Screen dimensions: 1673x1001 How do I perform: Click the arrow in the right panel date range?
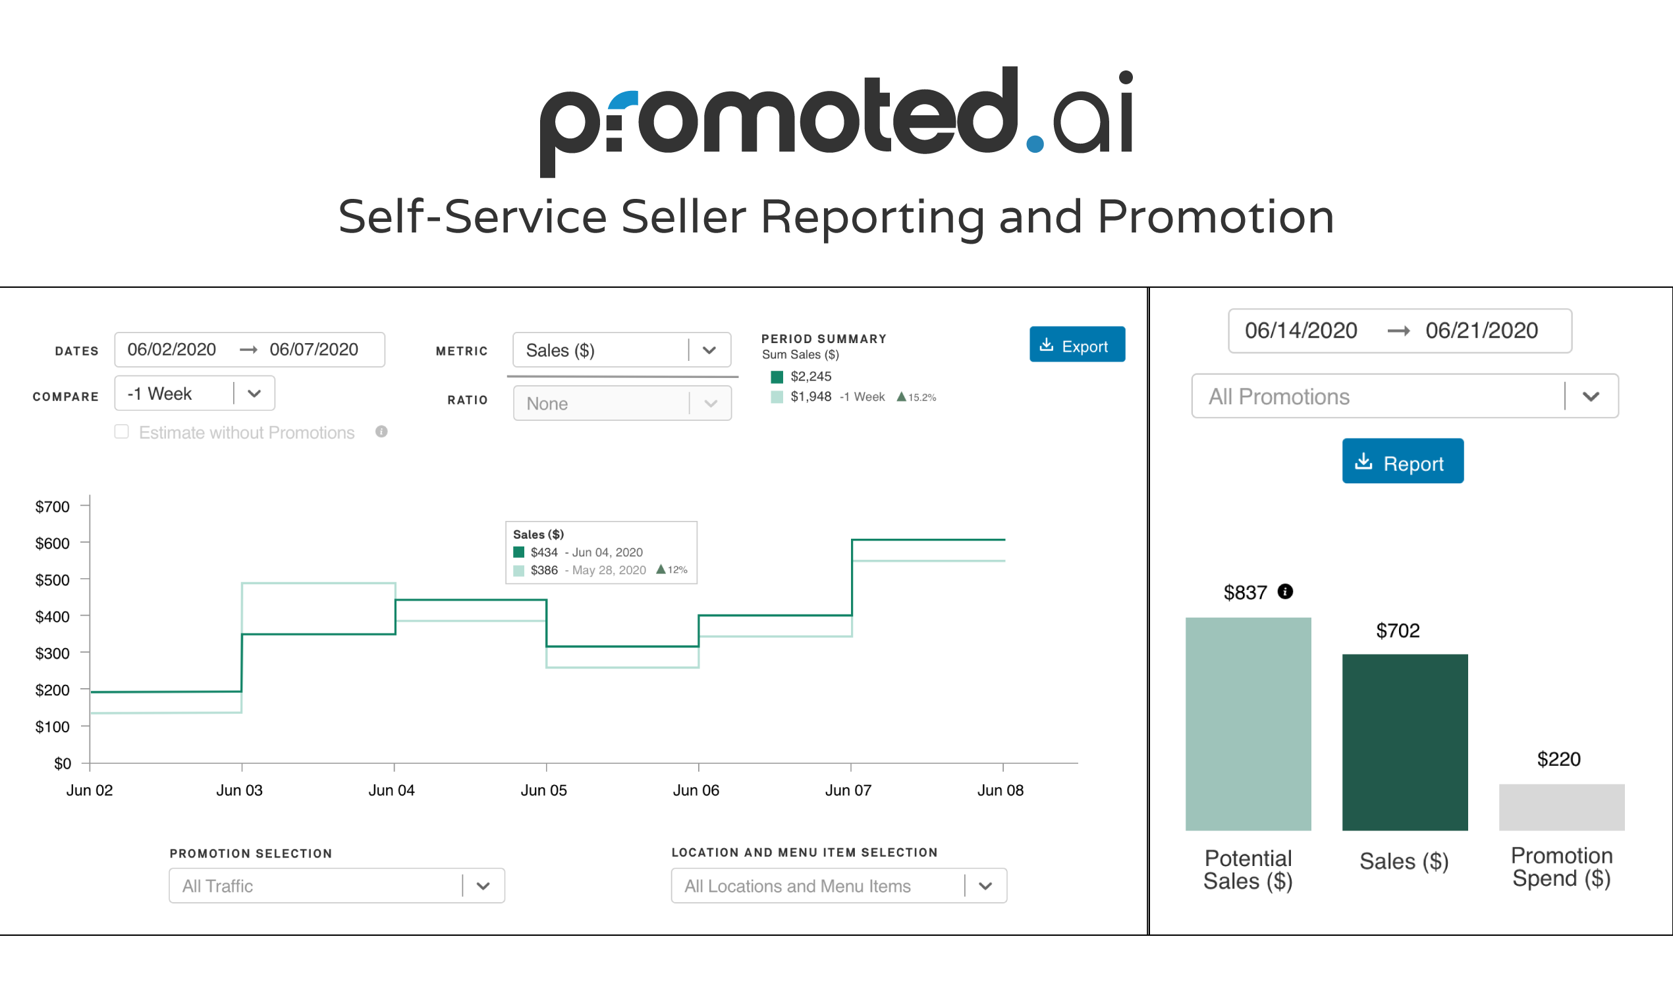(1399, 331)
